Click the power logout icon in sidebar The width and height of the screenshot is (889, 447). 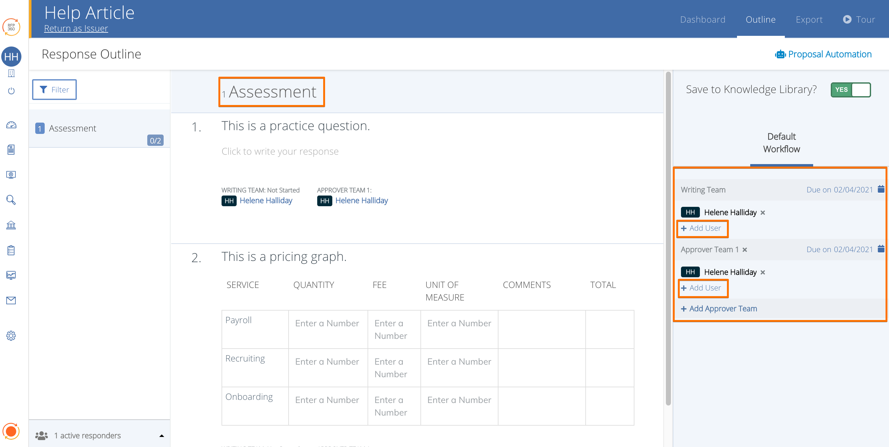11,91
